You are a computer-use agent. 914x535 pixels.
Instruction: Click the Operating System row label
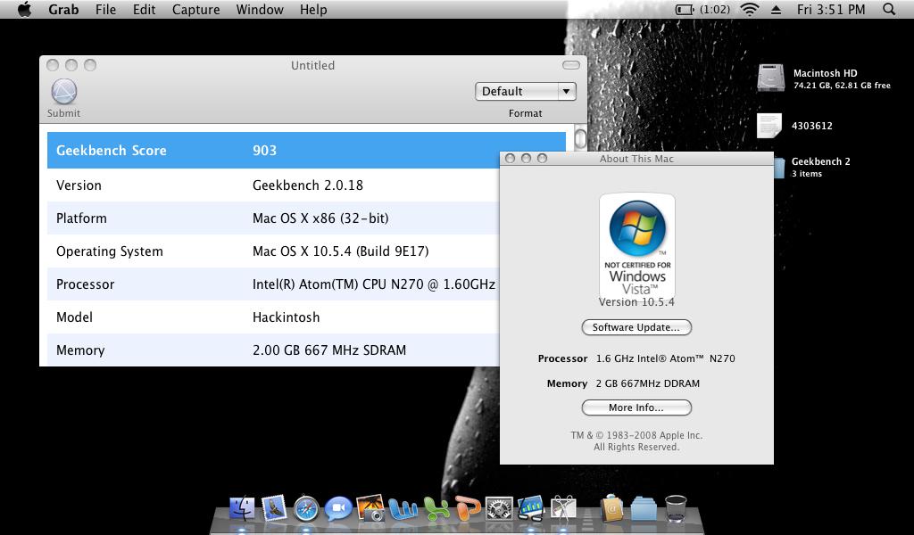(110, 251)
